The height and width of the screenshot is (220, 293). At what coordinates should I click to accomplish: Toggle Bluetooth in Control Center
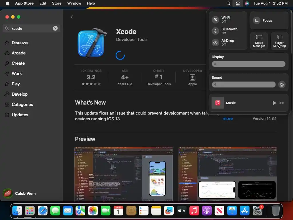click(x=215, y=31)
